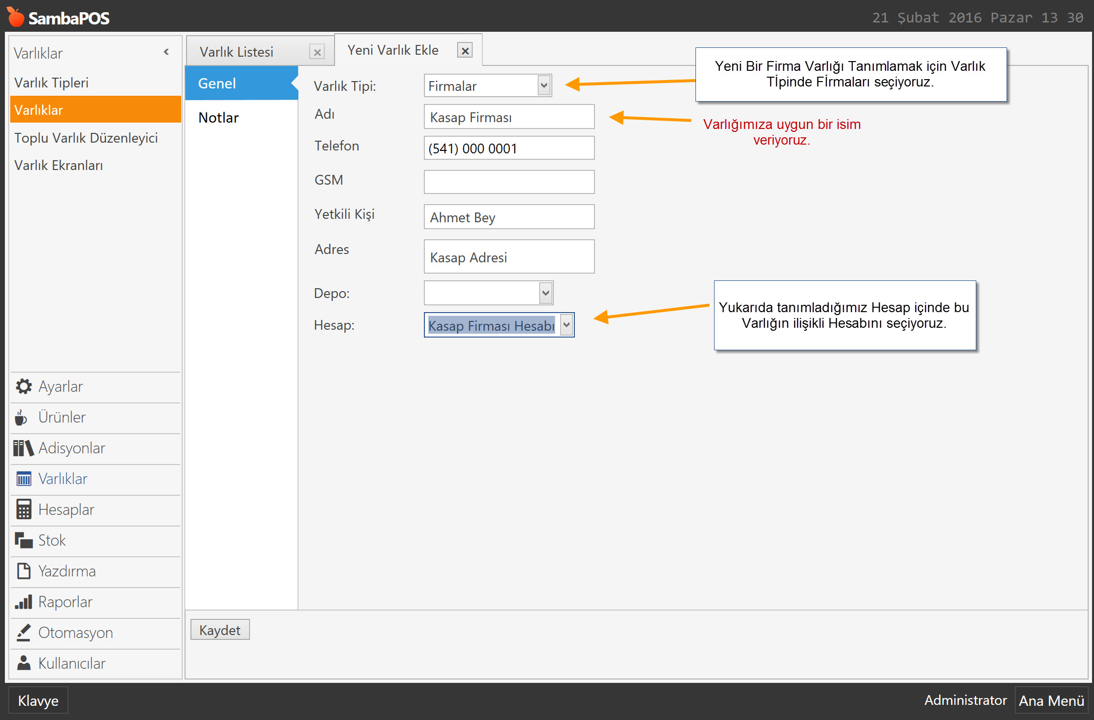Click the Hesaplar calculator icon

tap(23, 509)
